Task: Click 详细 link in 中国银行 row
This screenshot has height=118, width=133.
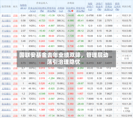Action: coord(15,73)
